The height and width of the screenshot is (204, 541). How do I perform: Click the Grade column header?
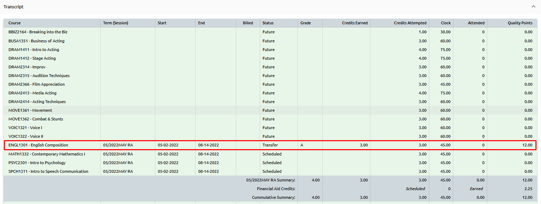(306, 23)
